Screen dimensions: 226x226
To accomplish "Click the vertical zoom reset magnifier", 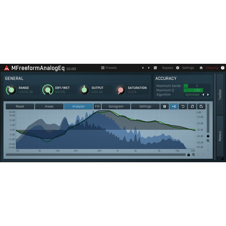I will point(208,150).
